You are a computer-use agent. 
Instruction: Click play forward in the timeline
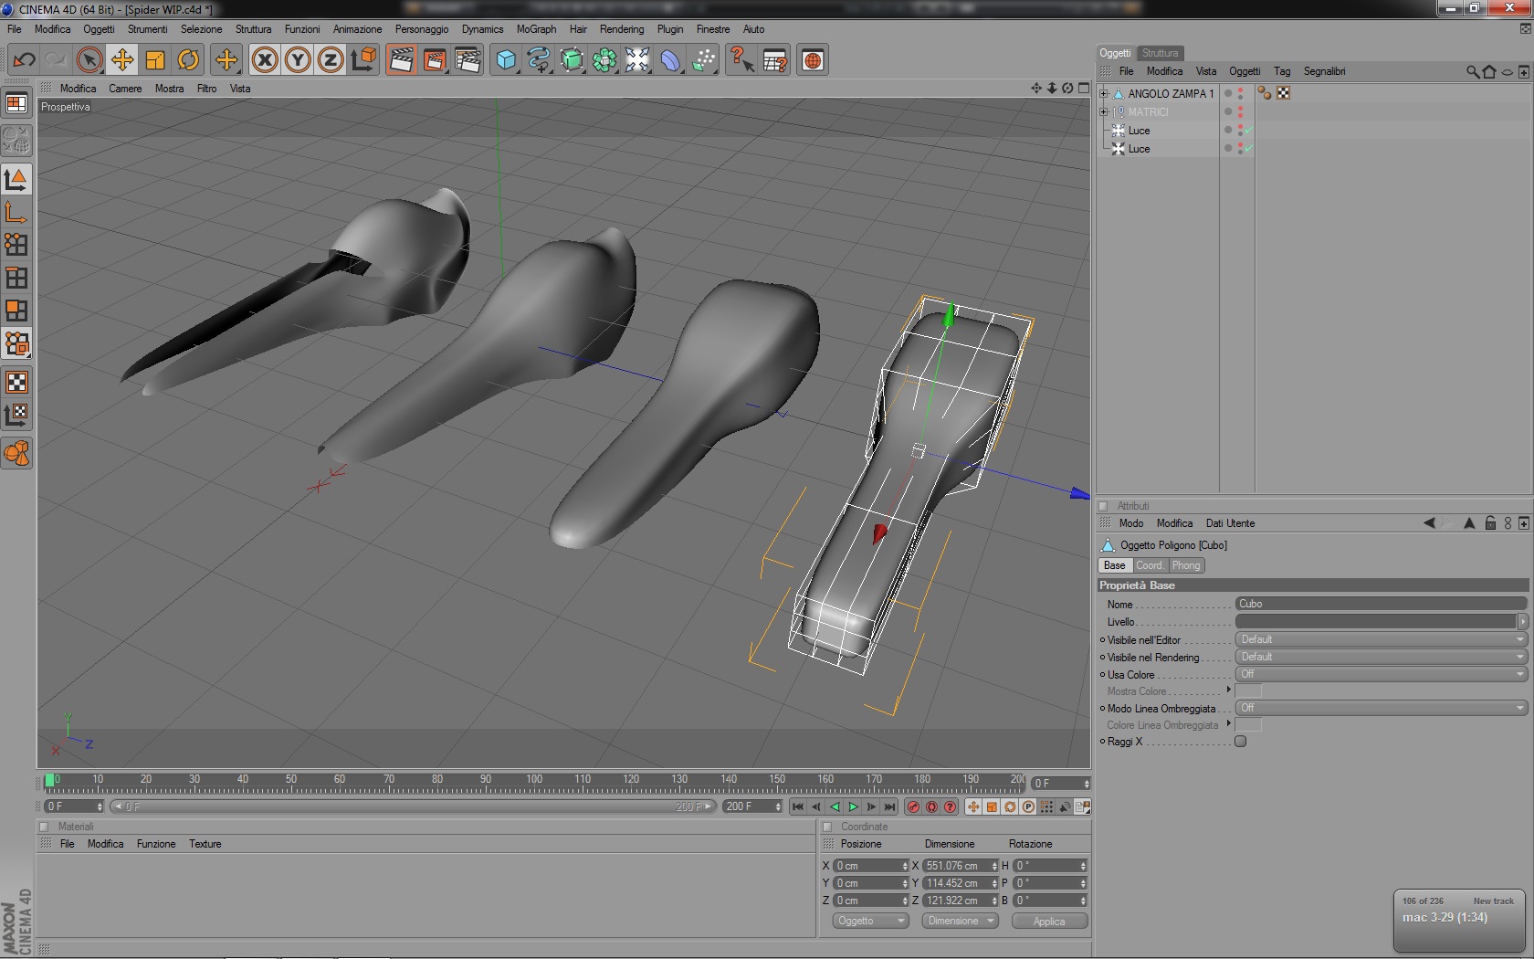click(853, 806)
